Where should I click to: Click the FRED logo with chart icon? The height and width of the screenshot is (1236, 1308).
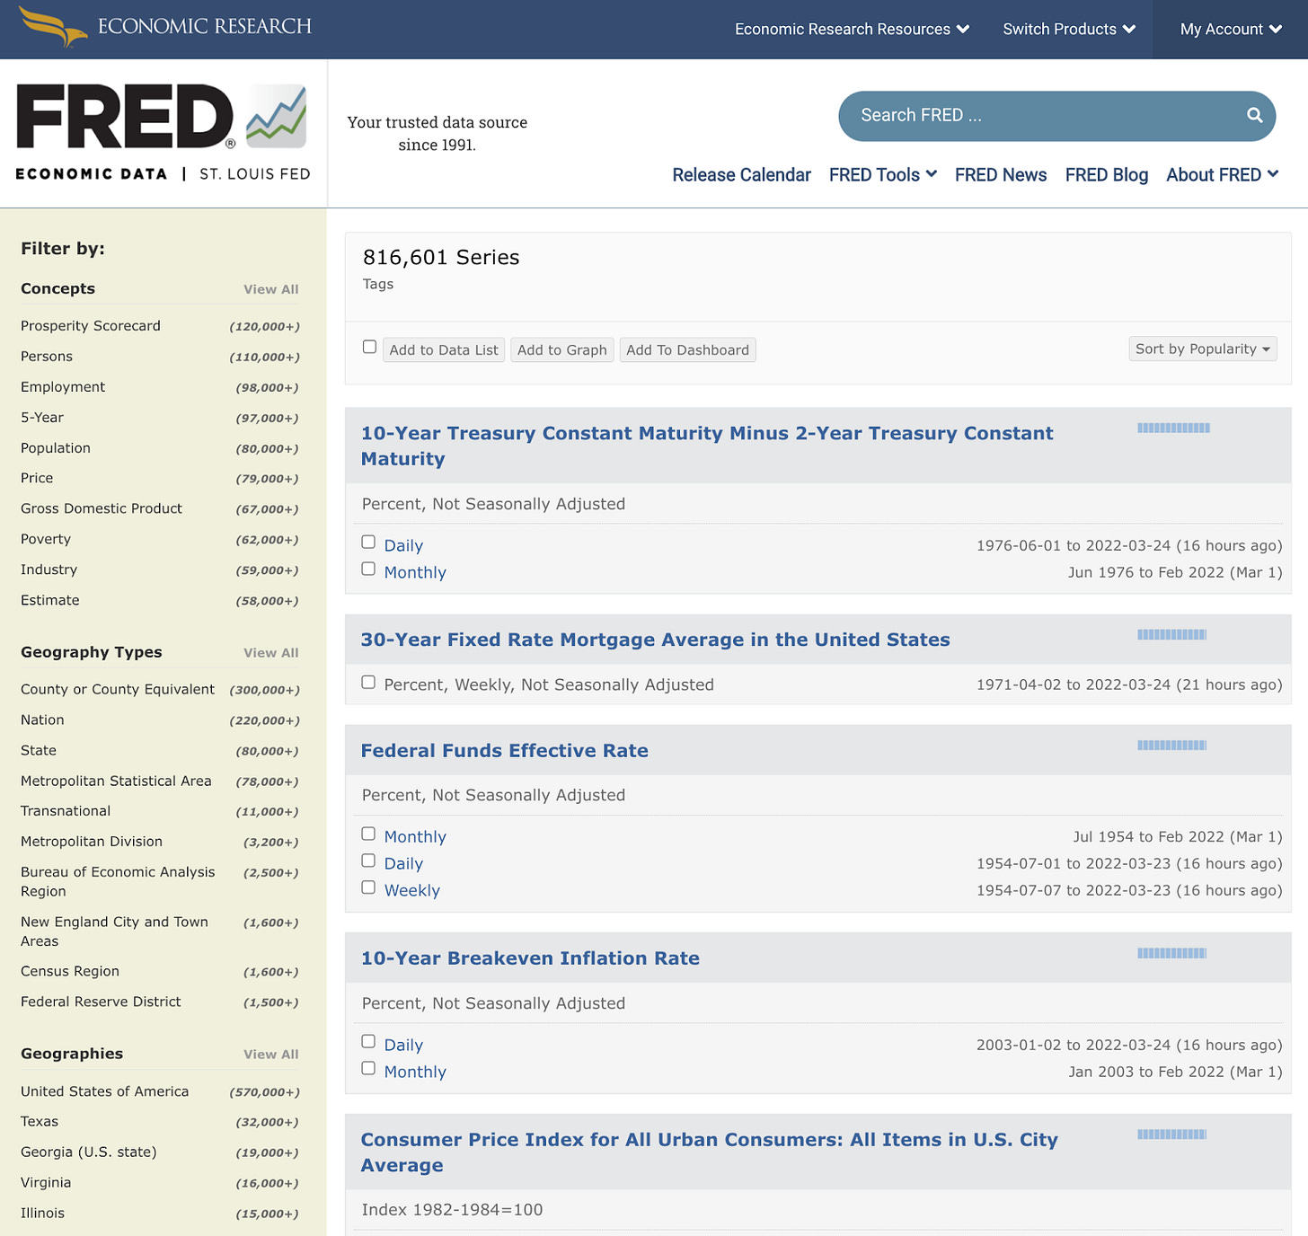[x=163, y=133]
